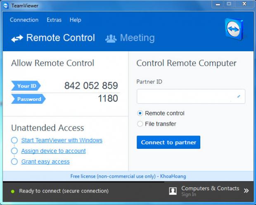Open Grant easy access link
Image resolution: width=256 pixels, height=205 pixels.
click(45, 162)
